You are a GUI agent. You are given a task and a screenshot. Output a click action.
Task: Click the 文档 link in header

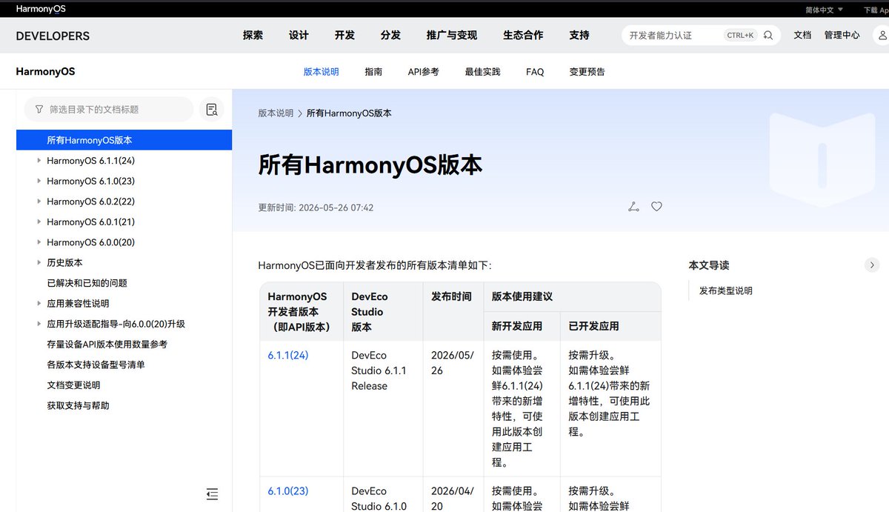point(802,35)
